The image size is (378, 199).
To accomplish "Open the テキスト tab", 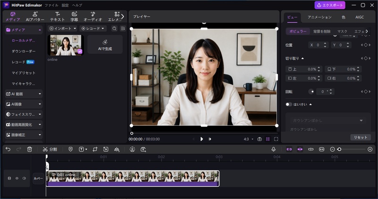I will pyautogui.click(x=57, y=17).
